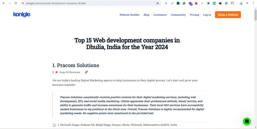Go to the Blog page
Screen dimensions: 257x129
click(x=146, y=15)
